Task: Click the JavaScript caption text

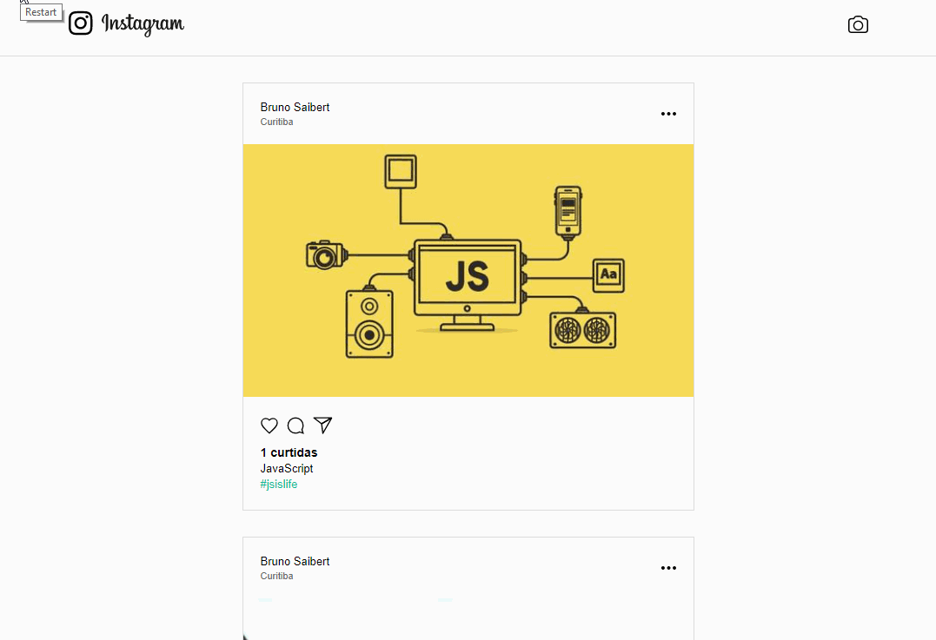Action: coord(287,468)
